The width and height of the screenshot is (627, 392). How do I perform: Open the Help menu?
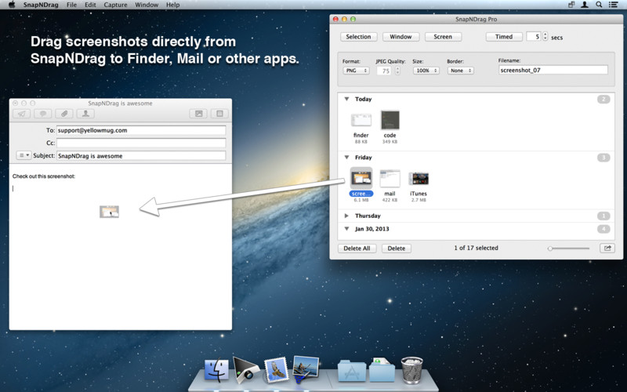(x=172, y=5)
